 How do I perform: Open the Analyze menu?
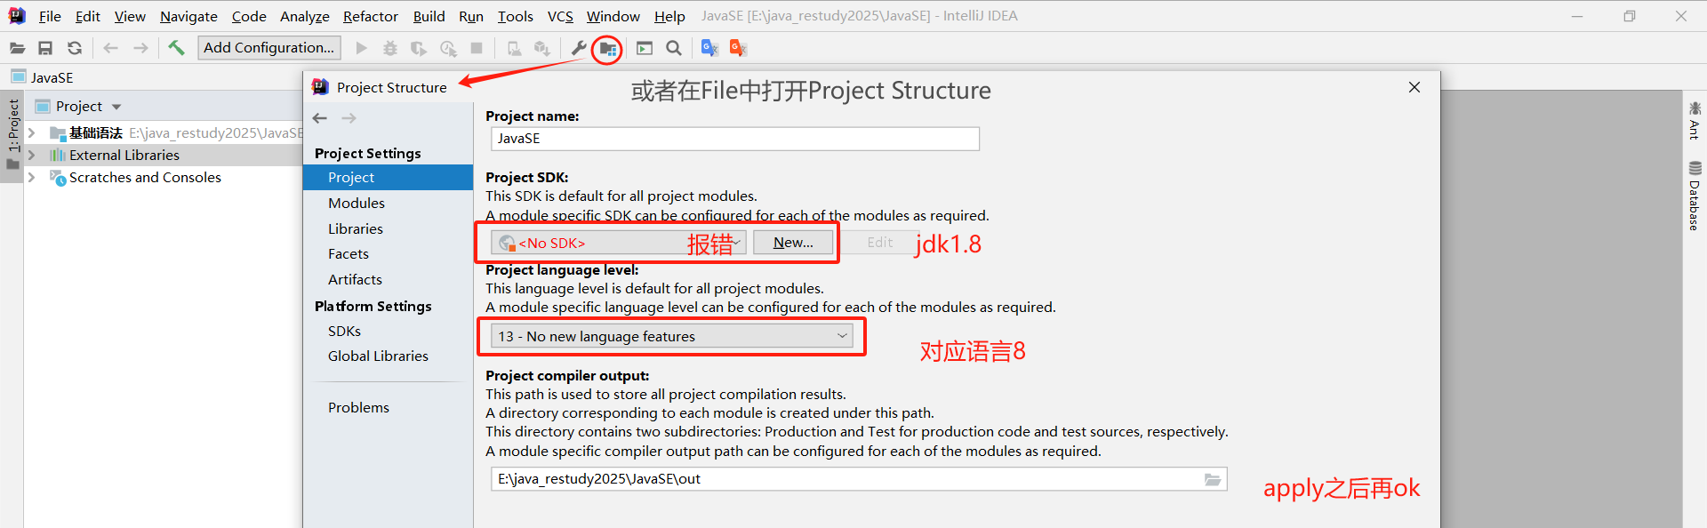(304, 16)
